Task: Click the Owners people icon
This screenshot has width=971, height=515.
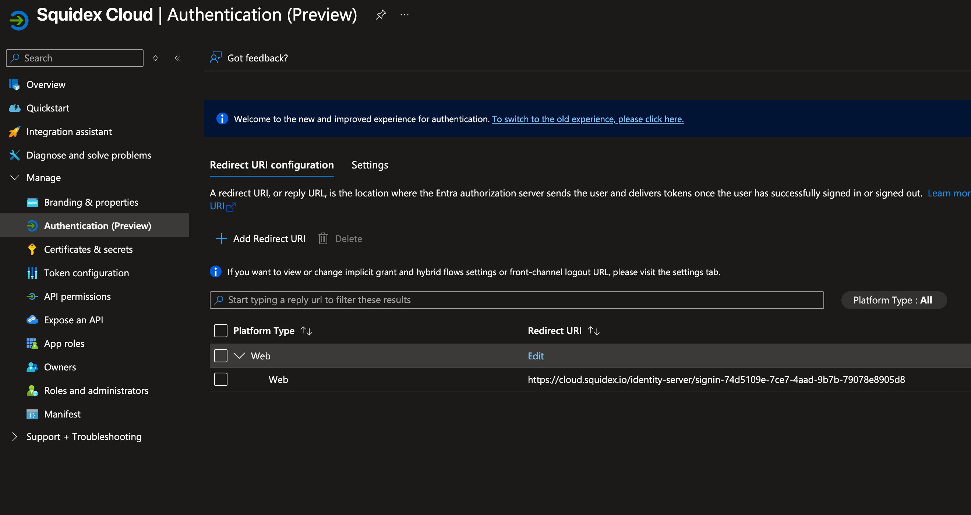Action: [x=32, y=367]
